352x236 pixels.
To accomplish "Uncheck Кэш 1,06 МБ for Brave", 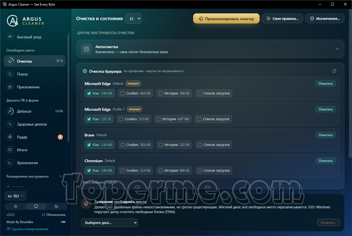I will click(x=89, y=145).
